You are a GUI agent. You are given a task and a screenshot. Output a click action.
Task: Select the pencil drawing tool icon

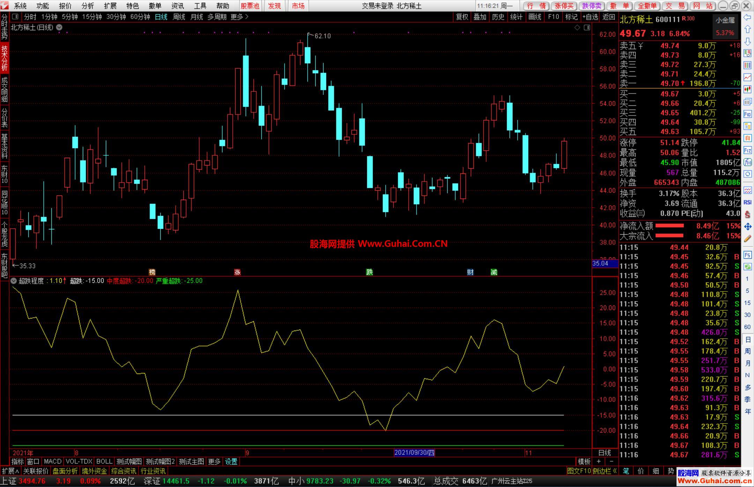coord(747,239)
